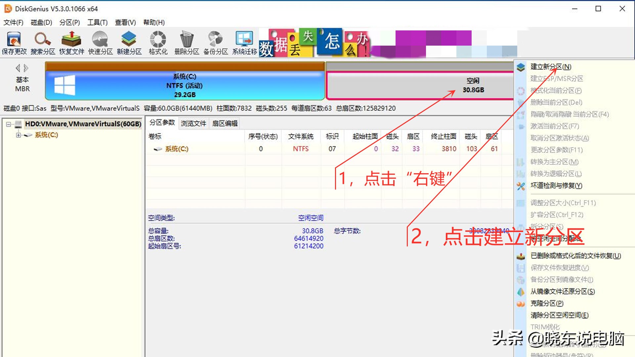Switch to the 浏览文件 tab
Viewport: 635px width, 357px height.
193,123
